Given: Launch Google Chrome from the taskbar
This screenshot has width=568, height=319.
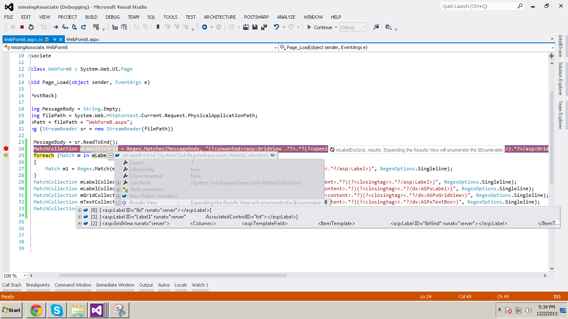Looking at the screenshot, I should coord(36,310).
